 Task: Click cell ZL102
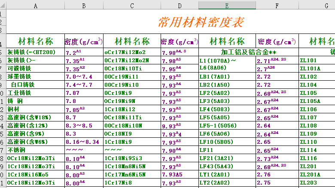point(317,76)
